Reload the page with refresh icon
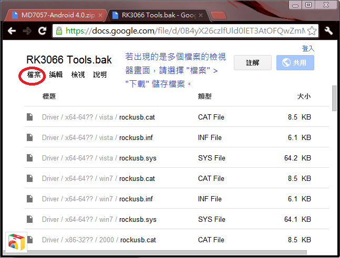340x258 pixels. [42, 31]
